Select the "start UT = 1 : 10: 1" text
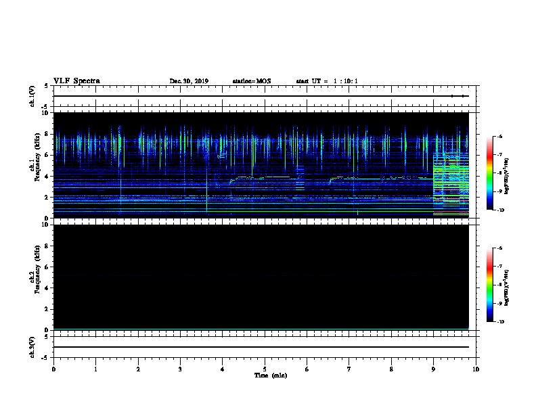 [327, 81]
